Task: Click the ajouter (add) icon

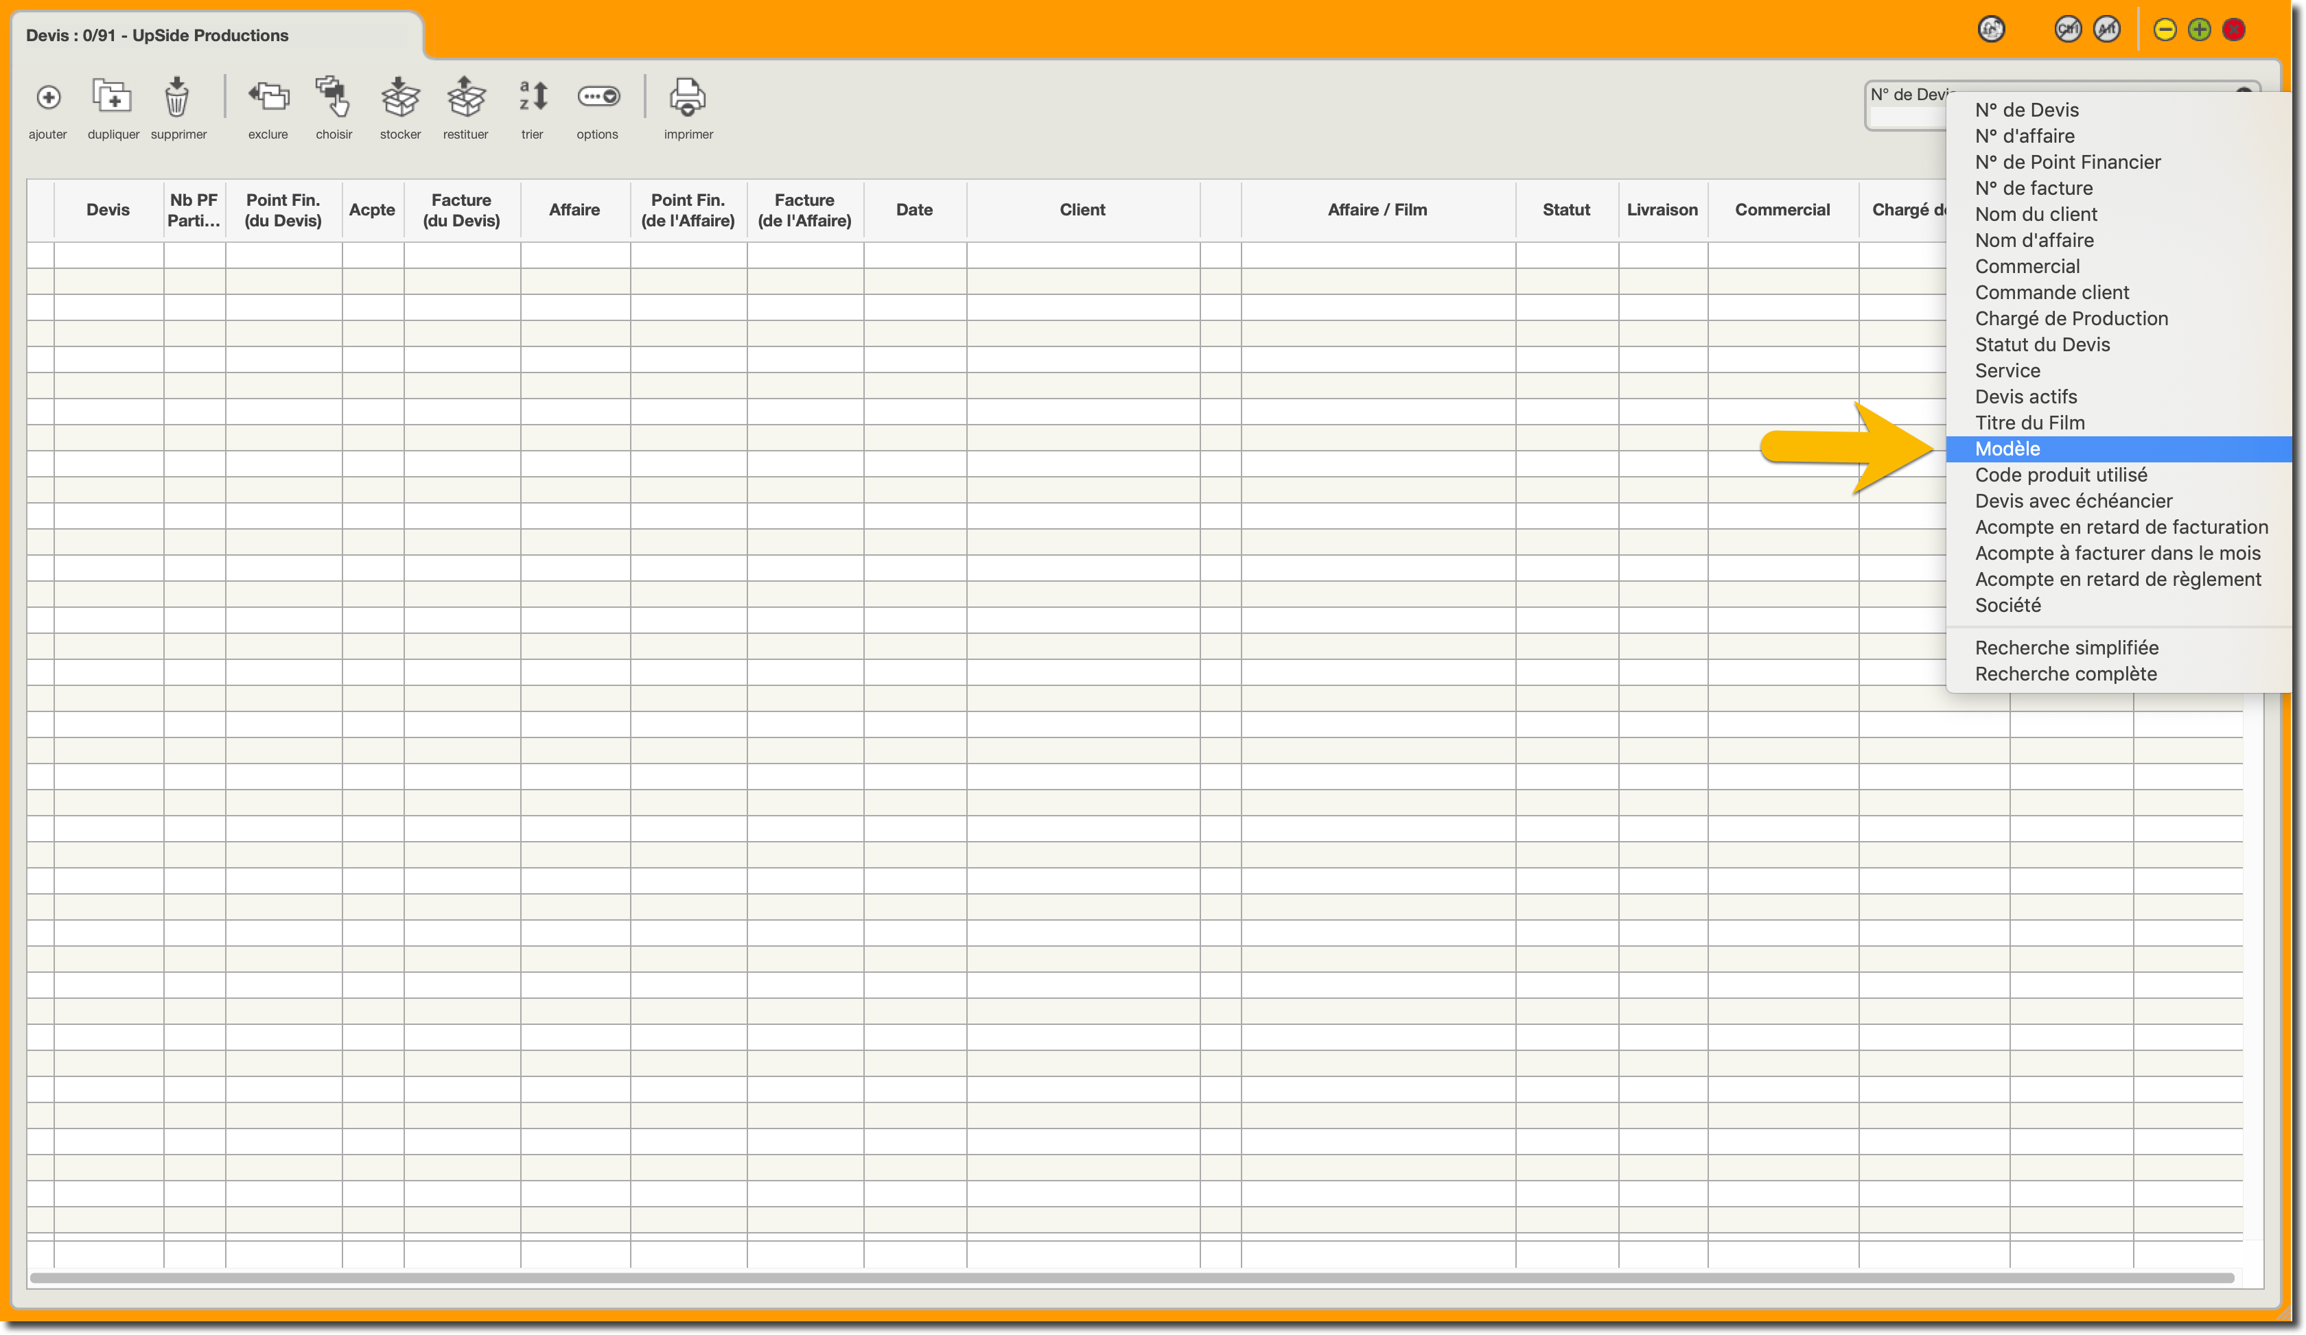Action: click(49, 97)
